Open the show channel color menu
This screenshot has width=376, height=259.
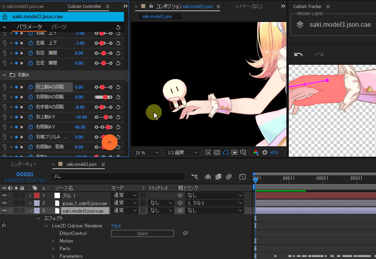click(x=256, y=153)
